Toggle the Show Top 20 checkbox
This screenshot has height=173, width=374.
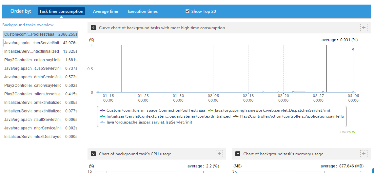187,11
